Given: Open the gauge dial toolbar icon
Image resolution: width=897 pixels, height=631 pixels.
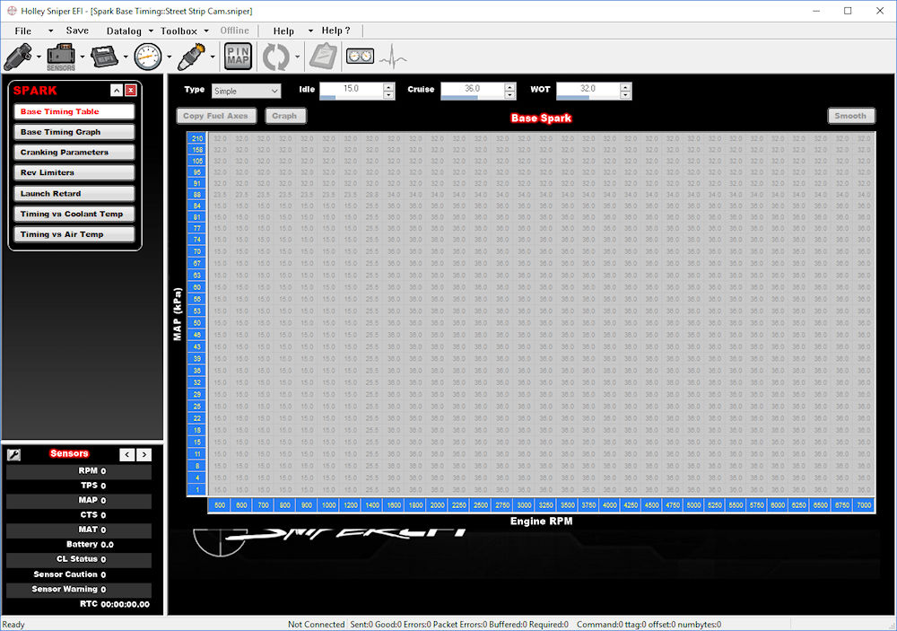Looking at the screenshot, I should 148,57.
